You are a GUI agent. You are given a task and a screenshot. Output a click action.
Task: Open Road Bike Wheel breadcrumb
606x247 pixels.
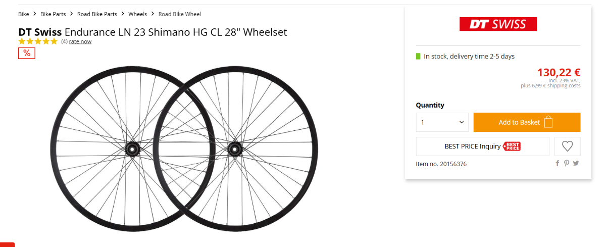click(180, 14)
